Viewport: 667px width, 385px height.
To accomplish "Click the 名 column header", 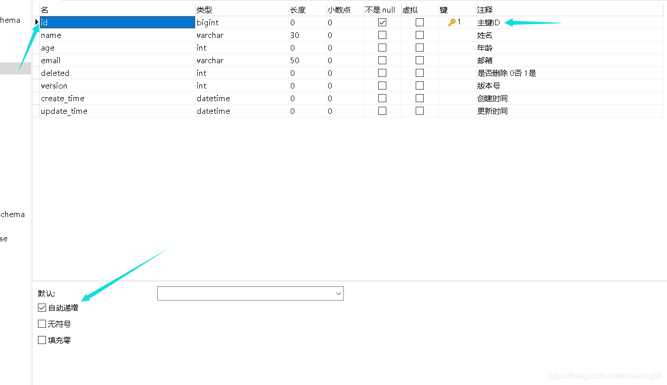I will coord(117,10).
